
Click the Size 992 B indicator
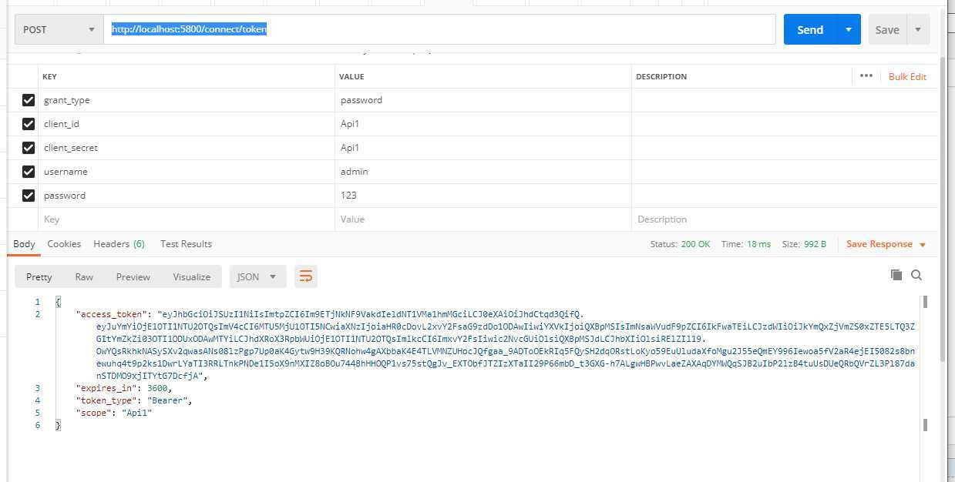point(804,244)
